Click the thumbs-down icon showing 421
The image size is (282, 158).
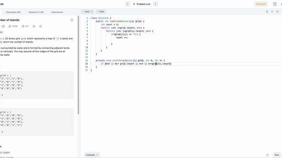(x=23, y=26)
